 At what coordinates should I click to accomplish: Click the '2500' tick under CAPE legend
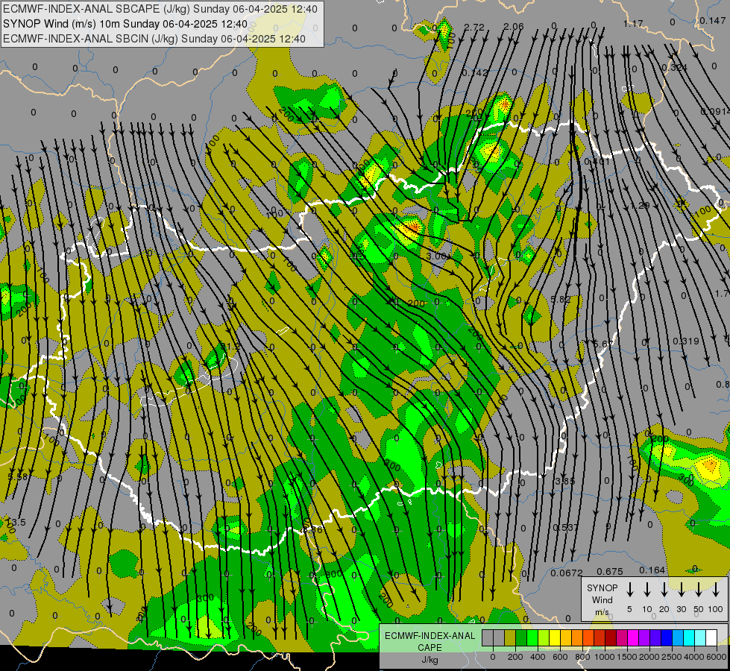click(x=672, y=657)
